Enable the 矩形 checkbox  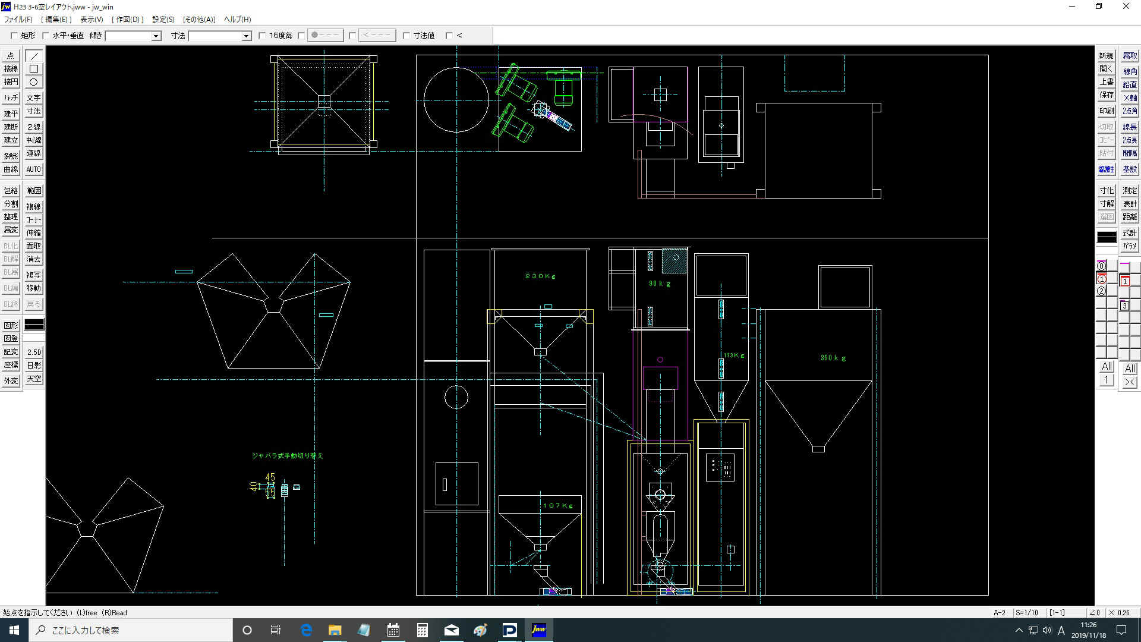[14, 36]
